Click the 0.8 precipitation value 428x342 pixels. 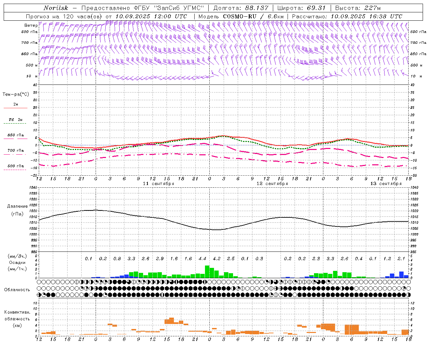coord(117,259)
